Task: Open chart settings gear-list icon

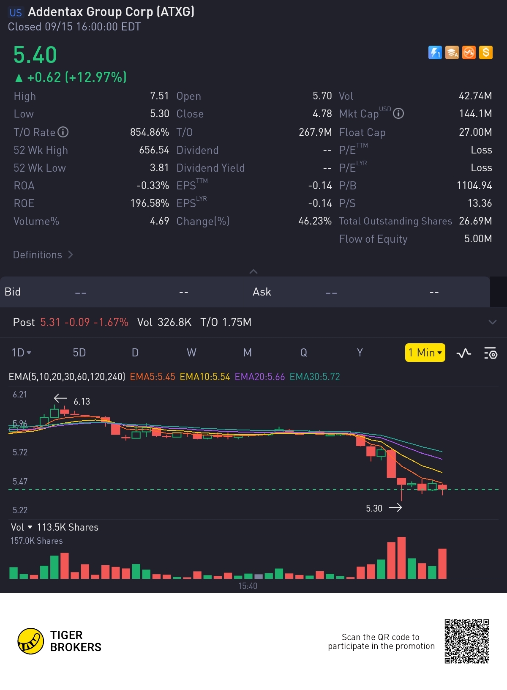Action: pyautogui.click(x=490, y=353)
